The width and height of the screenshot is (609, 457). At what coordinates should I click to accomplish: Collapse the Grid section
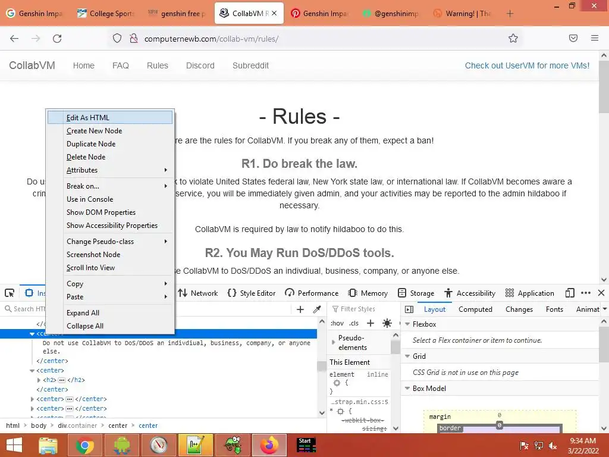407,356
